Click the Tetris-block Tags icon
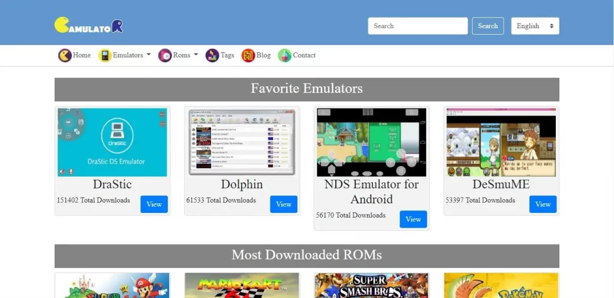This screenshot has height=298, width=614. coord(212,55)
